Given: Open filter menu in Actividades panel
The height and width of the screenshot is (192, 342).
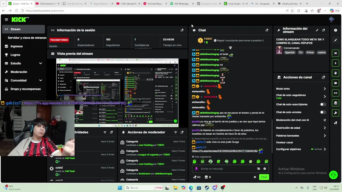Looking at the screenshot, I should [105, 132].
